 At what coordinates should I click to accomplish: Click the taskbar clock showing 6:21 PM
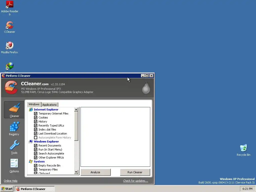(247, 189)
